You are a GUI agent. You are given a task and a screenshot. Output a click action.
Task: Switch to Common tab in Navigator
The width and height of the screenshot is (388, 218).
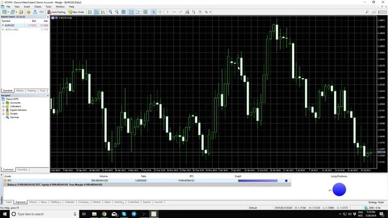click(x=8, y=170)
